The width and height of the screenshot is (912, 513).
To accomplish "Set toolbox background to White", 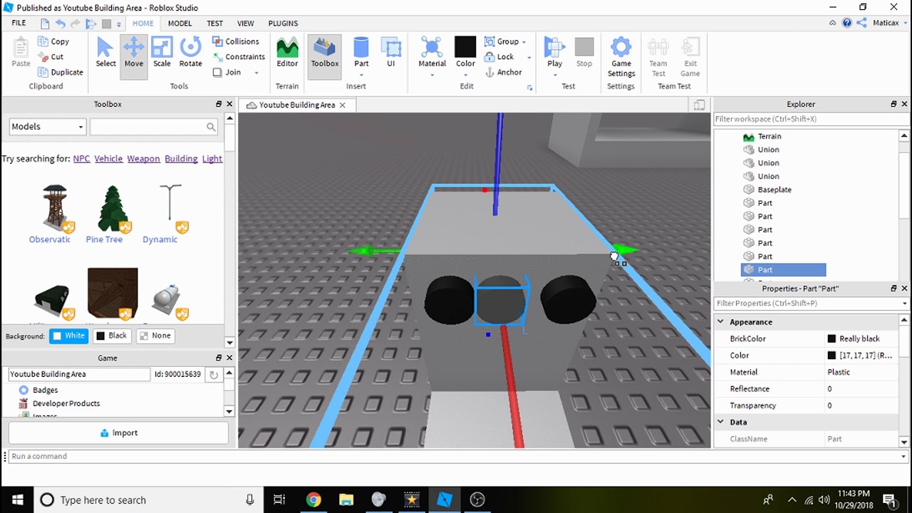I will coord(68,336).
